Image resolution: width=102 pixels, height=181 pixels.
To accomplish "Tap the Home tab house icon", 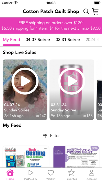I will 10,173.
